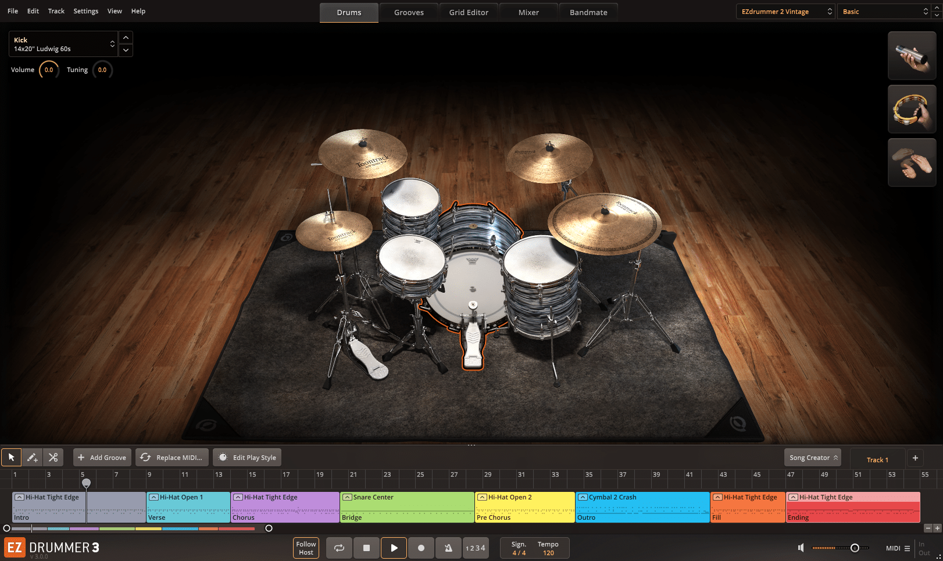Select the pencil edit tool
The image size is (943, 561).
click(33, 457)
